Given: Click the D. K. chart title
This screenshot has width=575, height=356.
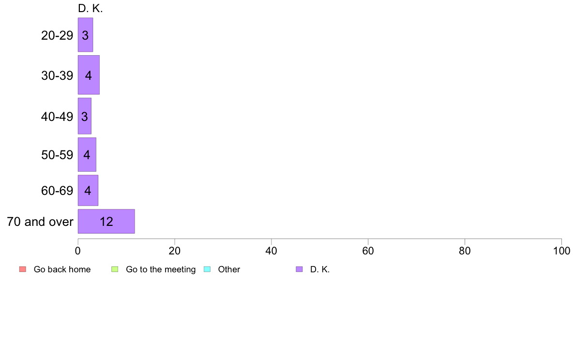Looking at the screenshot, I should (90, 8).
